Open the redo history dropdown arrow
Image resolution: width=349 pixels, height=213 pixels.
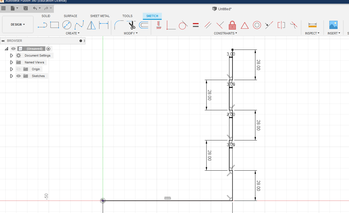point(51,8)
